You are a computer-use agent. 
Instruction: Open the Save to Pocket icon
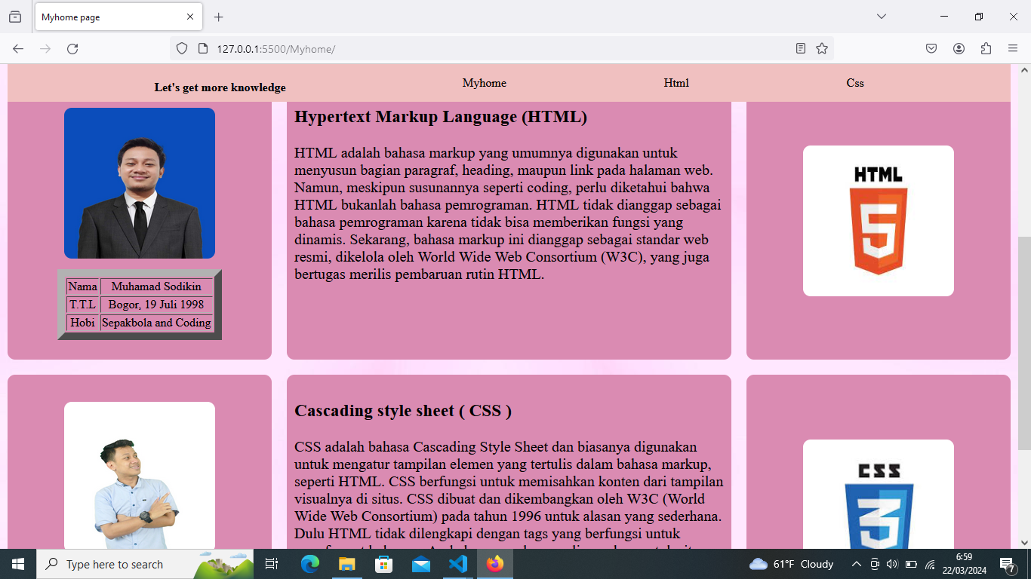pos(931,49)
